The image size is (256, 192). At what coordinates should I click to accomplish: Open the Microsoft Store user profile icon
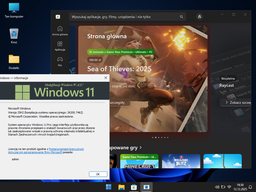[x=199, y=17]
